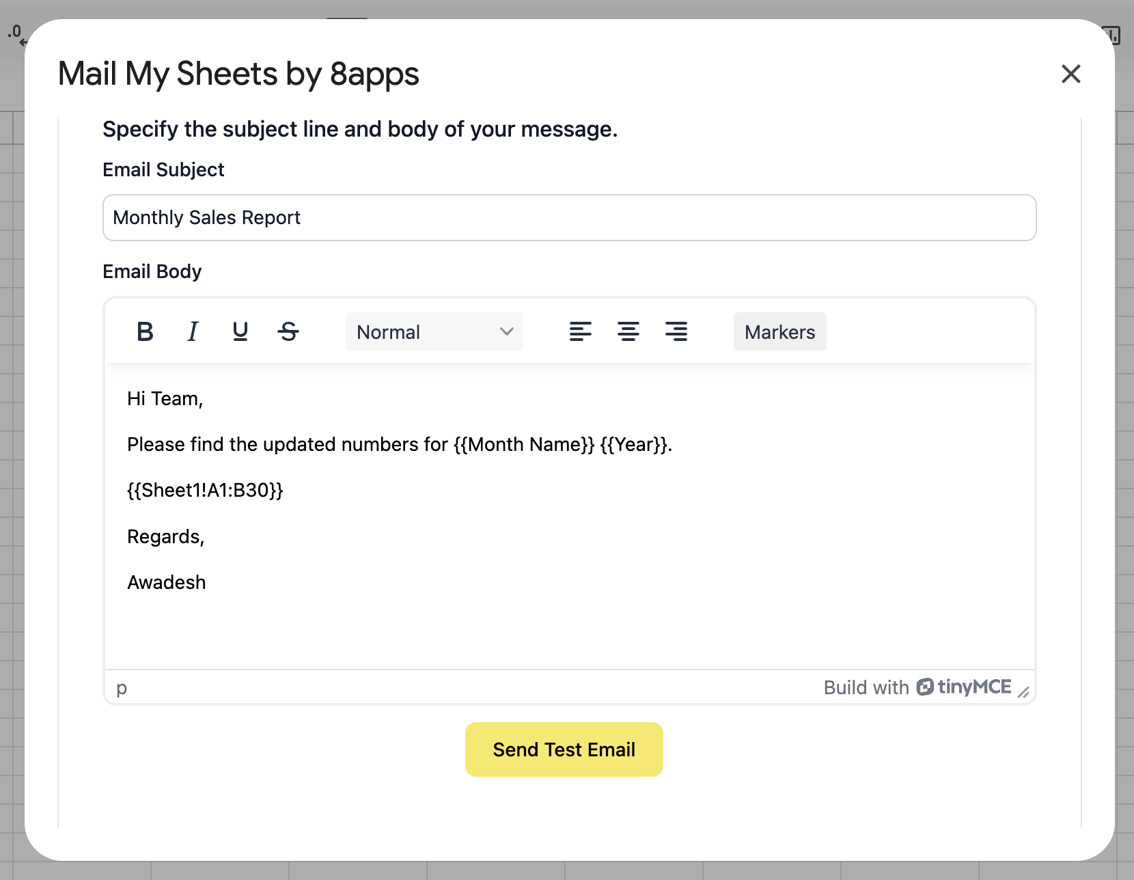Click the Regards line in the body

point(166,537)
